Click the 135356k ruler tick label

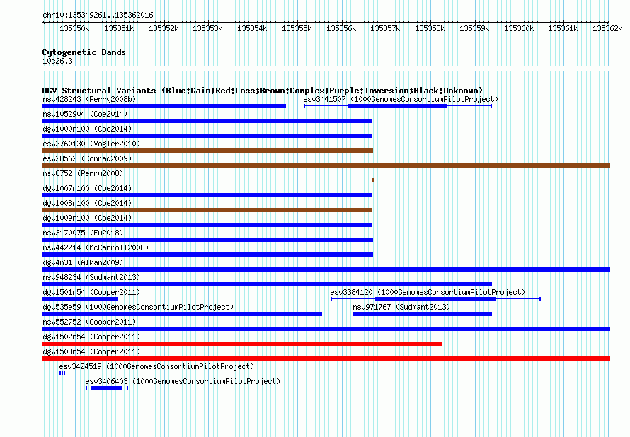pyautogui.click(x=341, y=28)
